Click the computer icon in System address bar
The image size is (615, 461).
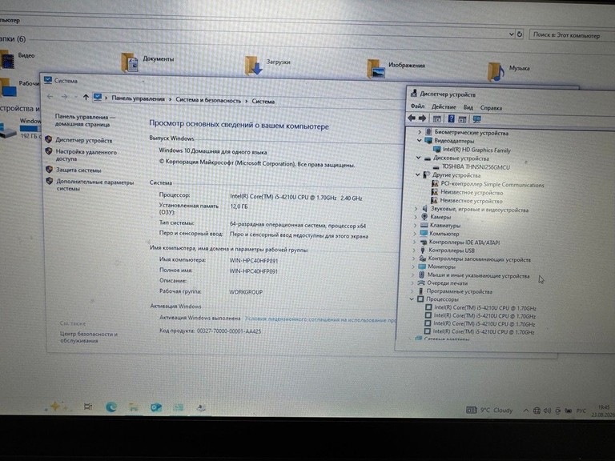(x=98, y=97)
